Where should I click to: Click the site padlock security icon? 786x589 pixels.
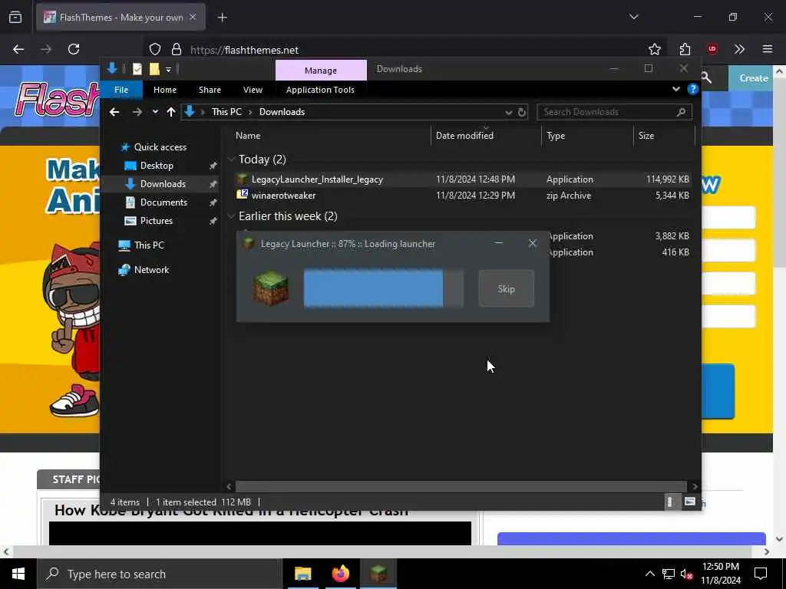pyautogui.click(x=176, y=49)
